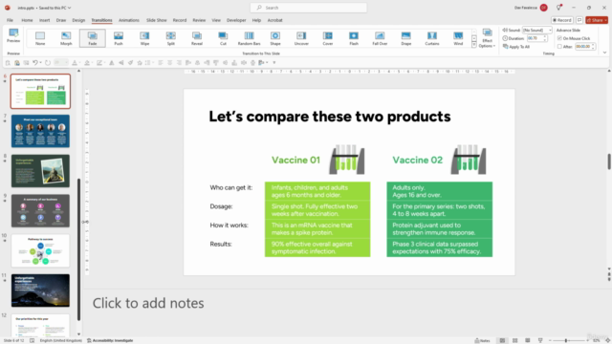612x344 pixels.
Task: Choose the Shape transition
Action: point(275,38)
